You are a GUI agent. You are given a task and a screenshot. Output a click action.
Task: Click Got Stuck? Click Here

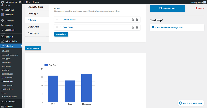click(191, 103)
